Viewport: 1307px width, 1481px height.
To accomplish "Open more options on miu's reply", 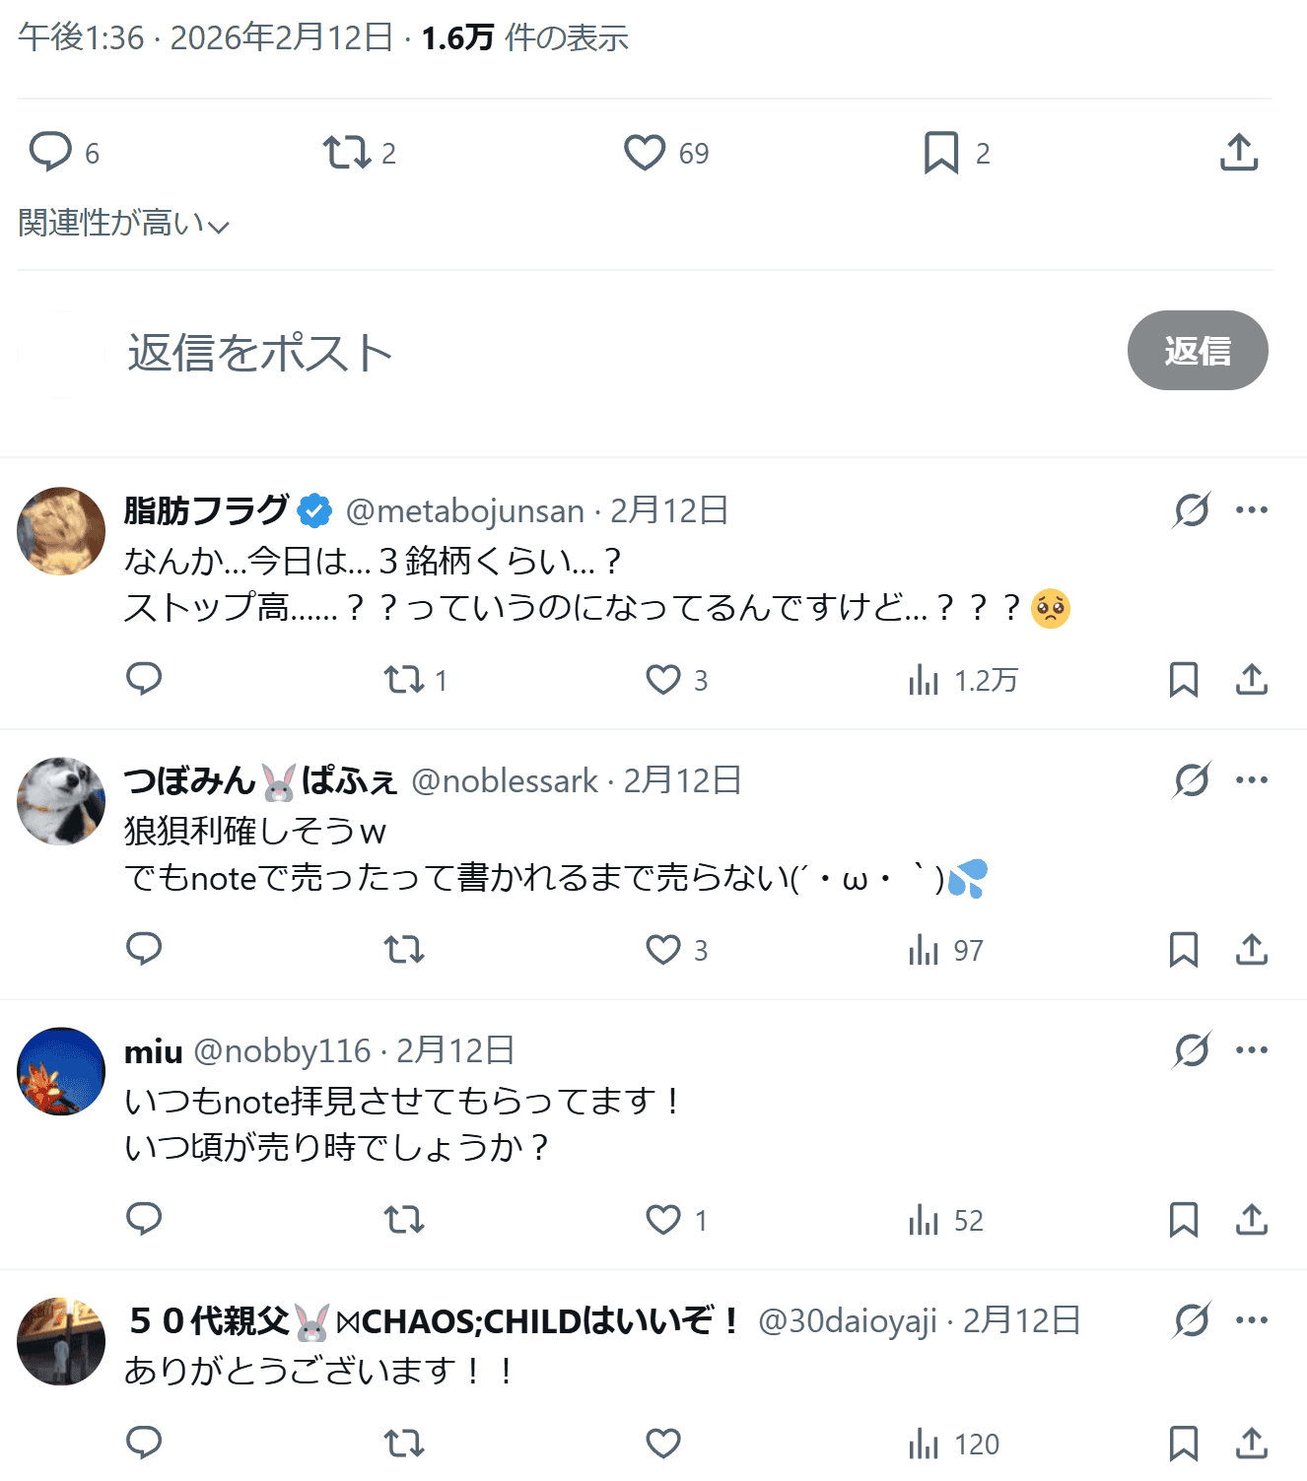I will coord(1252,1050).
